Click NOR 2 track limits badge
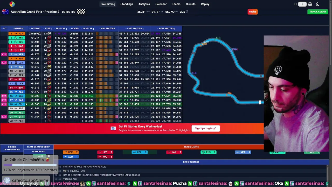This screenshot has width=332, height=187. pyautogui.click(x=71, y=152)
